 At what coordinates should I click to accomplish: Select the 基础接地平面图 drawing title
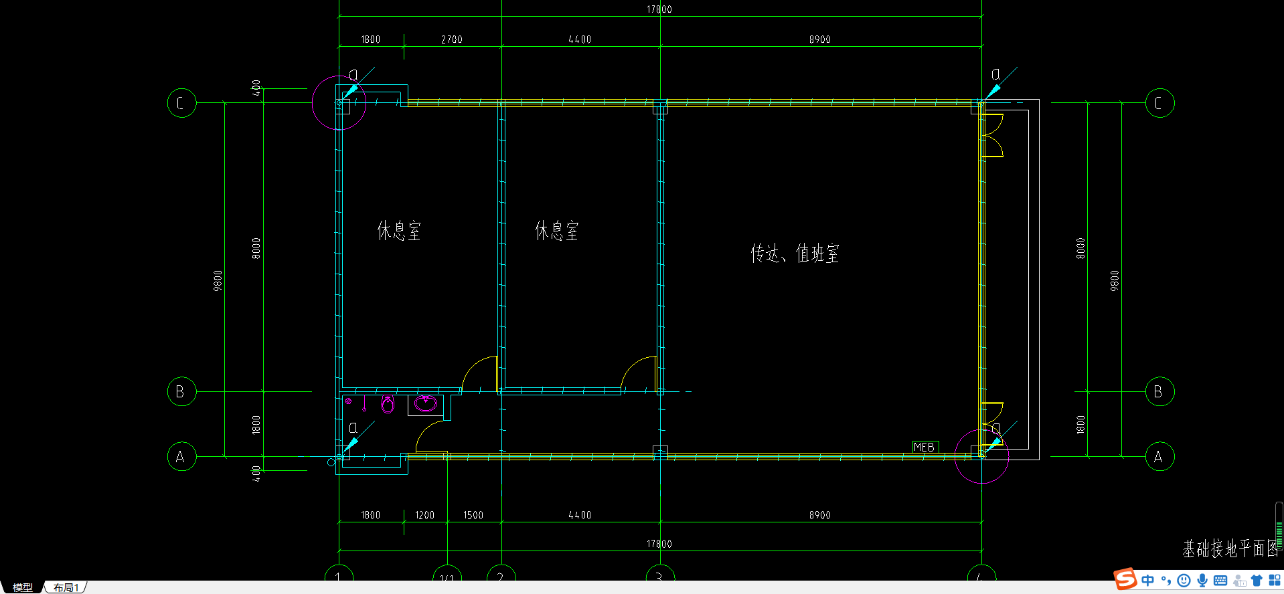click(1230, 549)
